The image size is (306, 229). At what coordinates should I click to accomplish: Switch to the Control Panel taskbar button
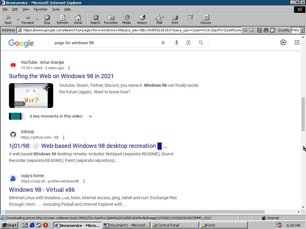click(175, 225)
